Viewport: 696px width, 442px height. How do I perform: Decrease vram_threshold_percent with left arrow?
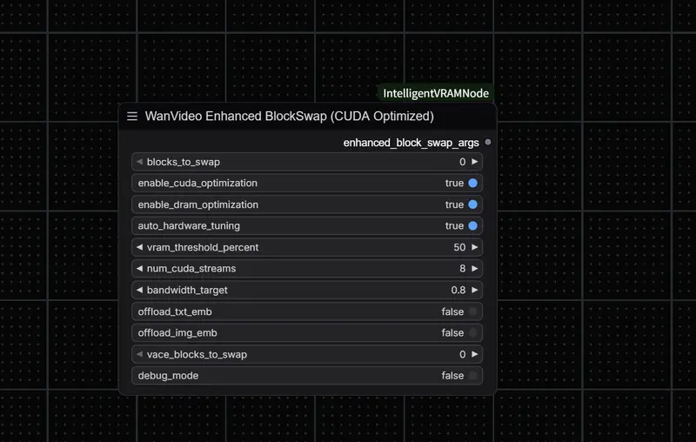pos(139,247)
